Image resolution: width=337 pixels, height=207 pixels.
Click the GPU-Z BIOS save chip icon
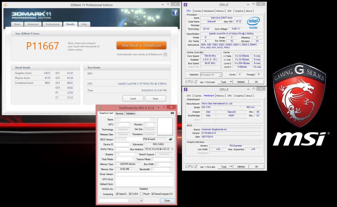[x=170, y=139]
